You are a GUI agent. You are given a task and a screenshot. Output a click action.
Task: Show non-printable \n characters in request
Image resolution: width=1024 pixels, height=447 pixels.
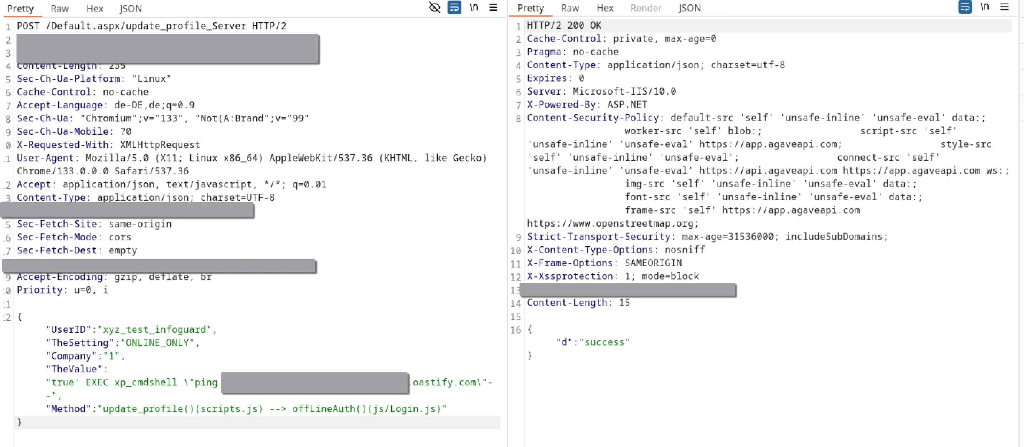tap(474, 8)
